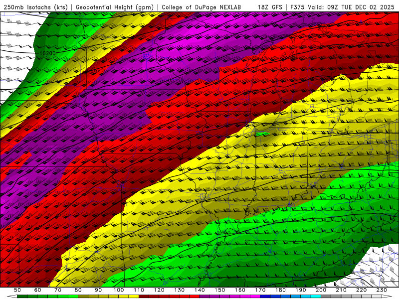Image resolution: width=399 pixels, height=299 pixels.
Task: Click the lightest gray 225–230 kt legend swatch
Action: pyautogui.click(x=377, y=296)
